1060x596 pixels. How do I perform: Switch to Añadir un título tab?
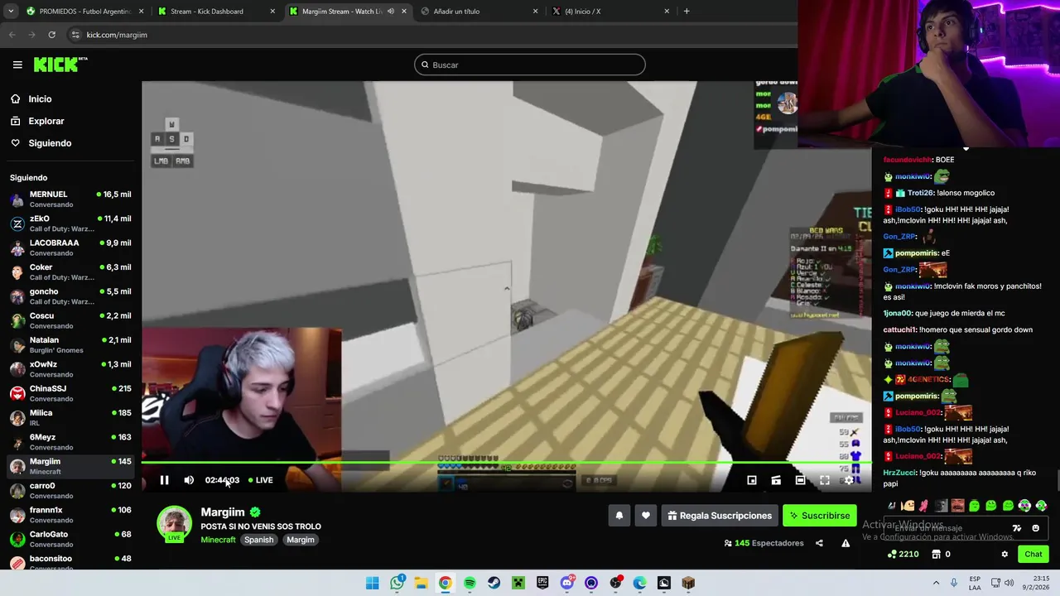pos(479,12)
